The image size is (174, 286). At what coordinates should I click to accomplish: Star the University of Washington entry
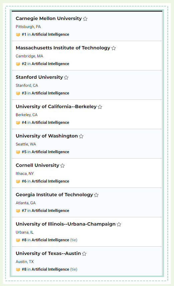[81, 136]
